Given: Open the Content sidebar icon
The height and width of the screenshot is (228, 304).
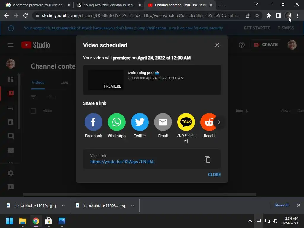Looking at the screenshot, I should [11, 94].
